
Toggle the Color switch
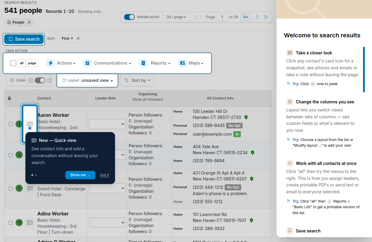point(40,80)
